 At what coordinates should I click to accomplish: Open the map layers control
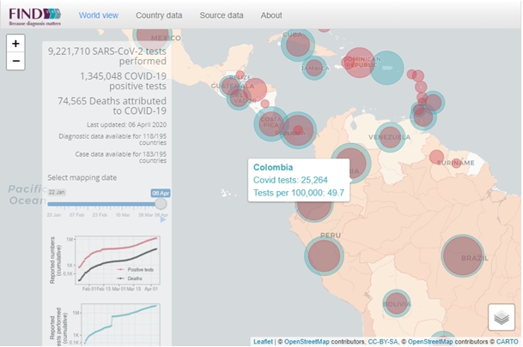(x=502, y=317)
